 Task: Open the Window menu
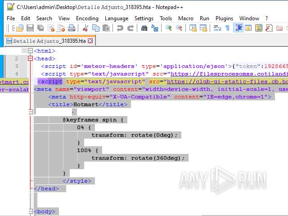pos(249,18)
